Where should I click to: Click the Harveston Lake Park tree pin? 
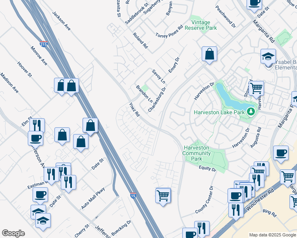251,112
